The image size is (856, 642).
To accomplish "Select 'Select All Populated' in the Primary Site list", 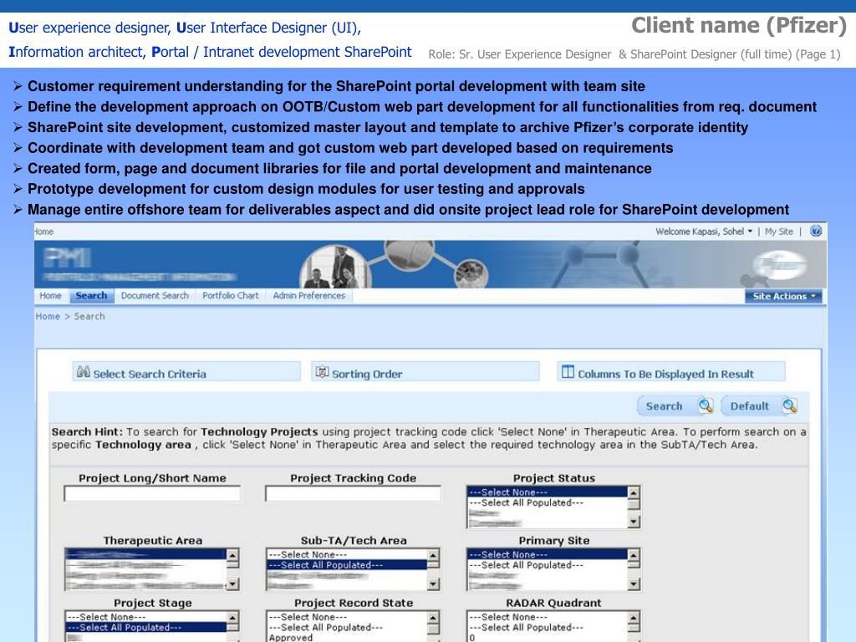I will point(547,565).
